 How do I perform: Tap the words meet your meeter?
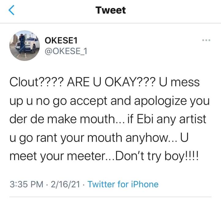pos(57,157)
